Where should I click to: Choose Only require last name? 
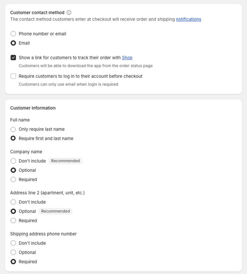point(13,129)
